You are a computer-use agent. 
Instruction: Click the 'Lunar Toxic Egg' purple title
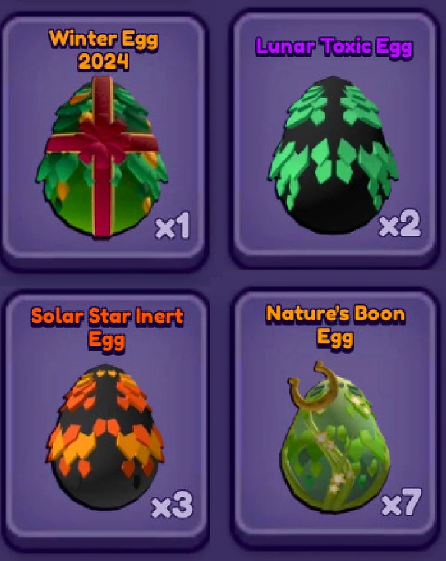[x=335, y=47]
